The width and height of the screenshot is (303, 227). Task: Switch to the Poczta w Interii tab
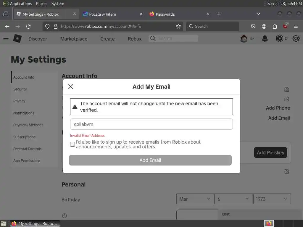(x=112, y=14)
